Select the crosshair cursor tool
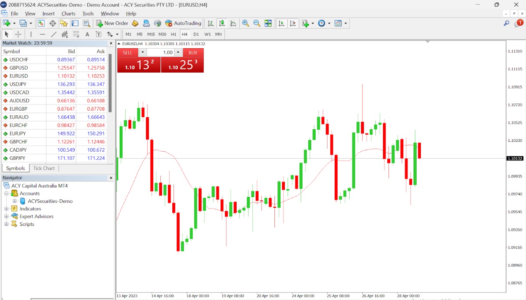 point(18,34)
